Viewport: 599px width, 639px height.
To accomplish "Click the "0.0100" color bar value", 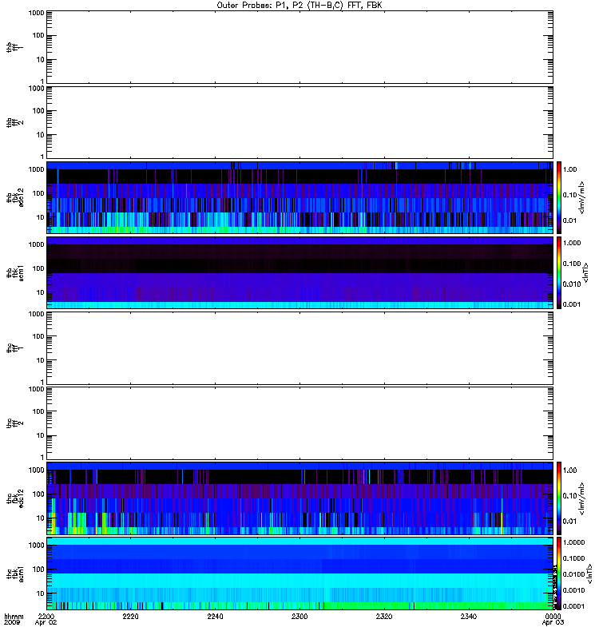I will pos(573,574).
